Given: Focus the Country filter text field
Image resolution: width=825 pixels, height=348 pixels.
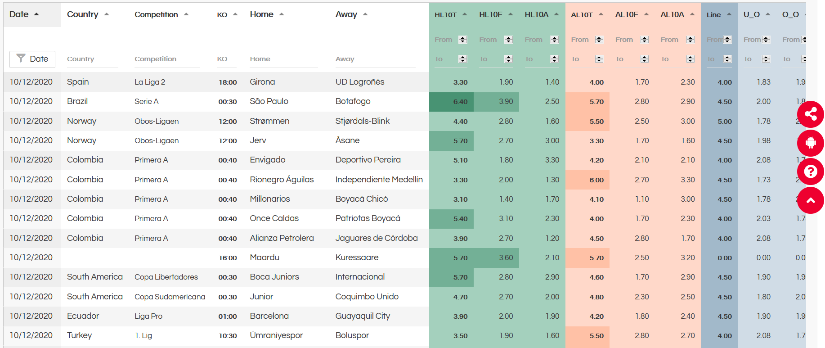Looking at the screenshot, I should [92, 59].
